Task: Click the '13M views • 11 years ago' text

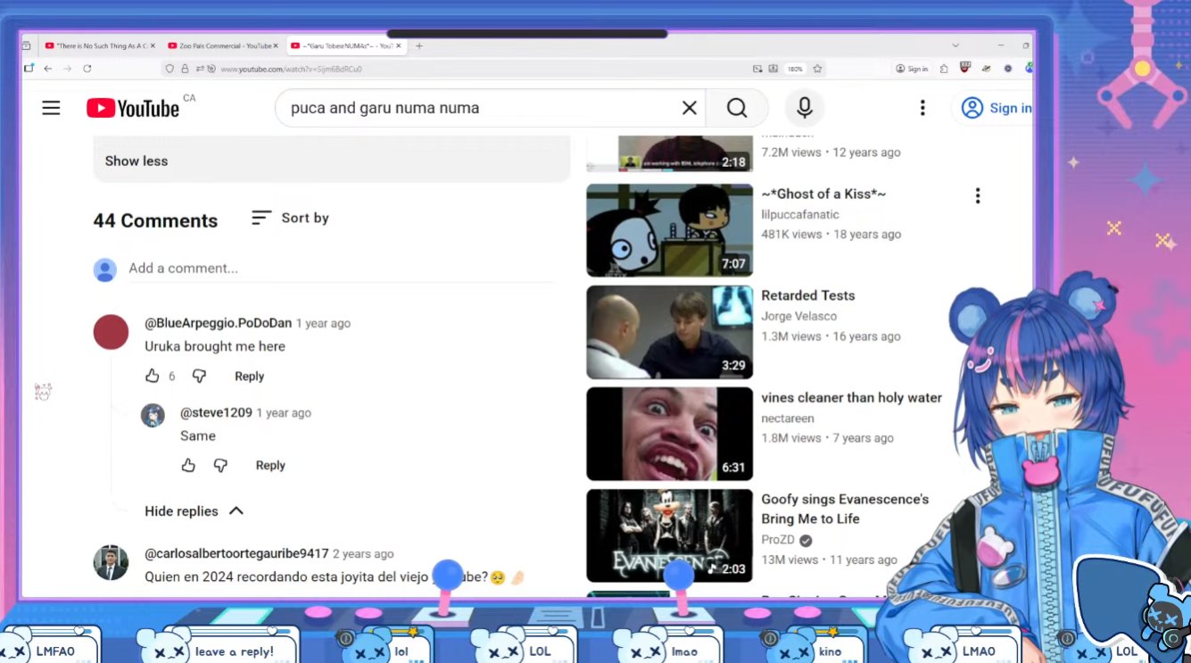Action: click(x=829, y=560)
